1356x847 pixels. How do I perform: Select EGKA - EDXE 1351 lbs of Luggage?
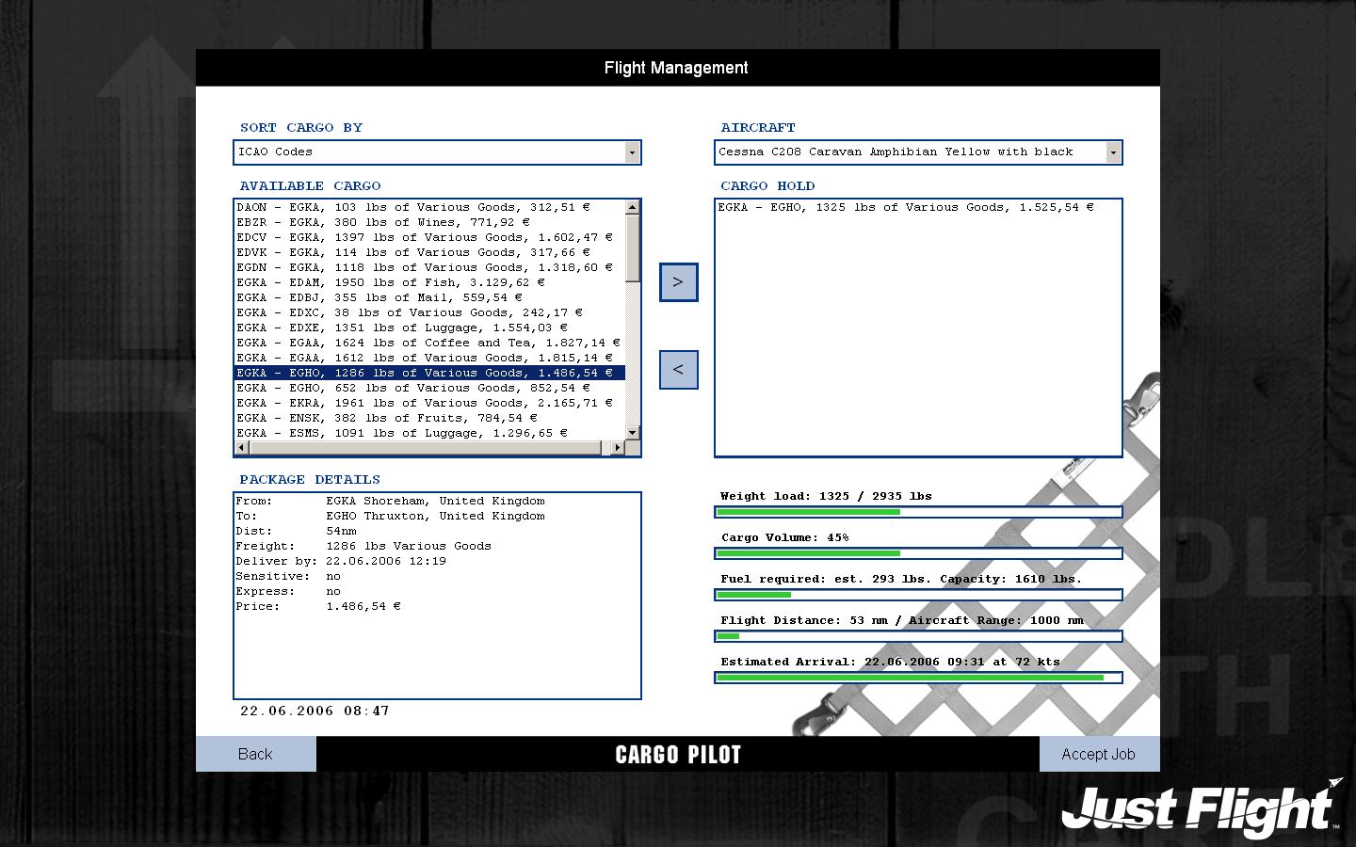[x=430, y=328]
